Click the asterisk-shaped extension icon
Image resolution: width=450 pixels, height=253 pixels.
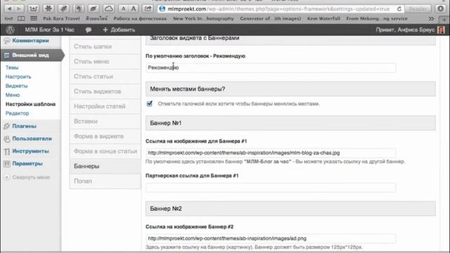pyautogui.click(x=49, y=8)
